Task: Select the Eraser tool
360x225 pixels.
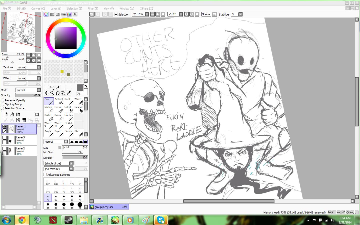Action: point(59,109)
